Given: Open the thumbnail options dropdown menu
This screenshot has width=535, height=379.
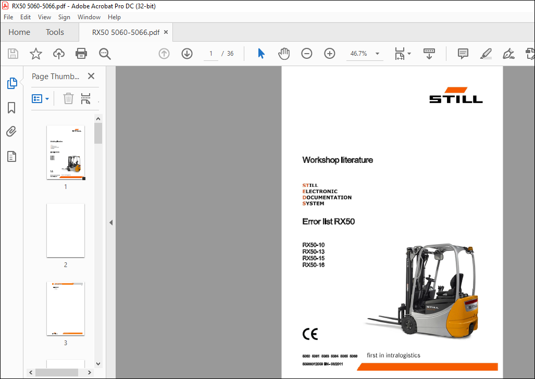Looking at the screenshot, I should tap(41, 99).
